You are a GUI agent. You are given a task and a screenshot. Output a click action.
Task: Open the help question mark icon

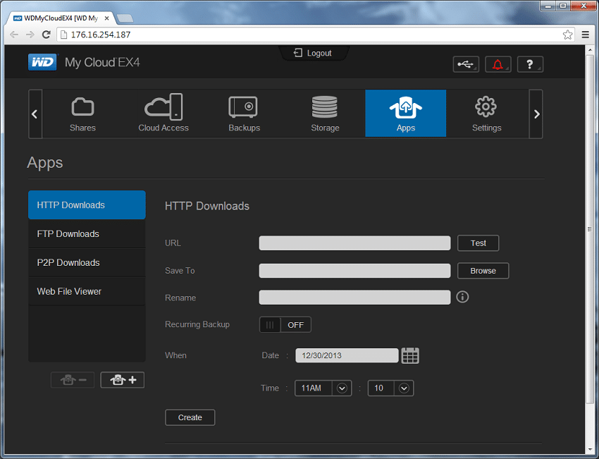[530, 64]
